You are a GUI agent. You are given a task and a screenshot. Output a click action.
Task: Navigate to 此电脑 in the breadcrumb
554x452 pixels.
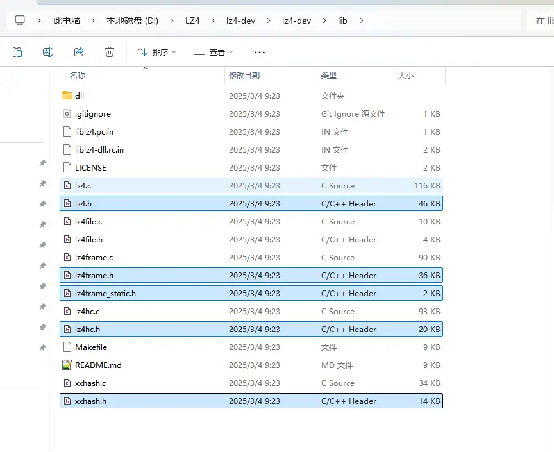point(67,21)
